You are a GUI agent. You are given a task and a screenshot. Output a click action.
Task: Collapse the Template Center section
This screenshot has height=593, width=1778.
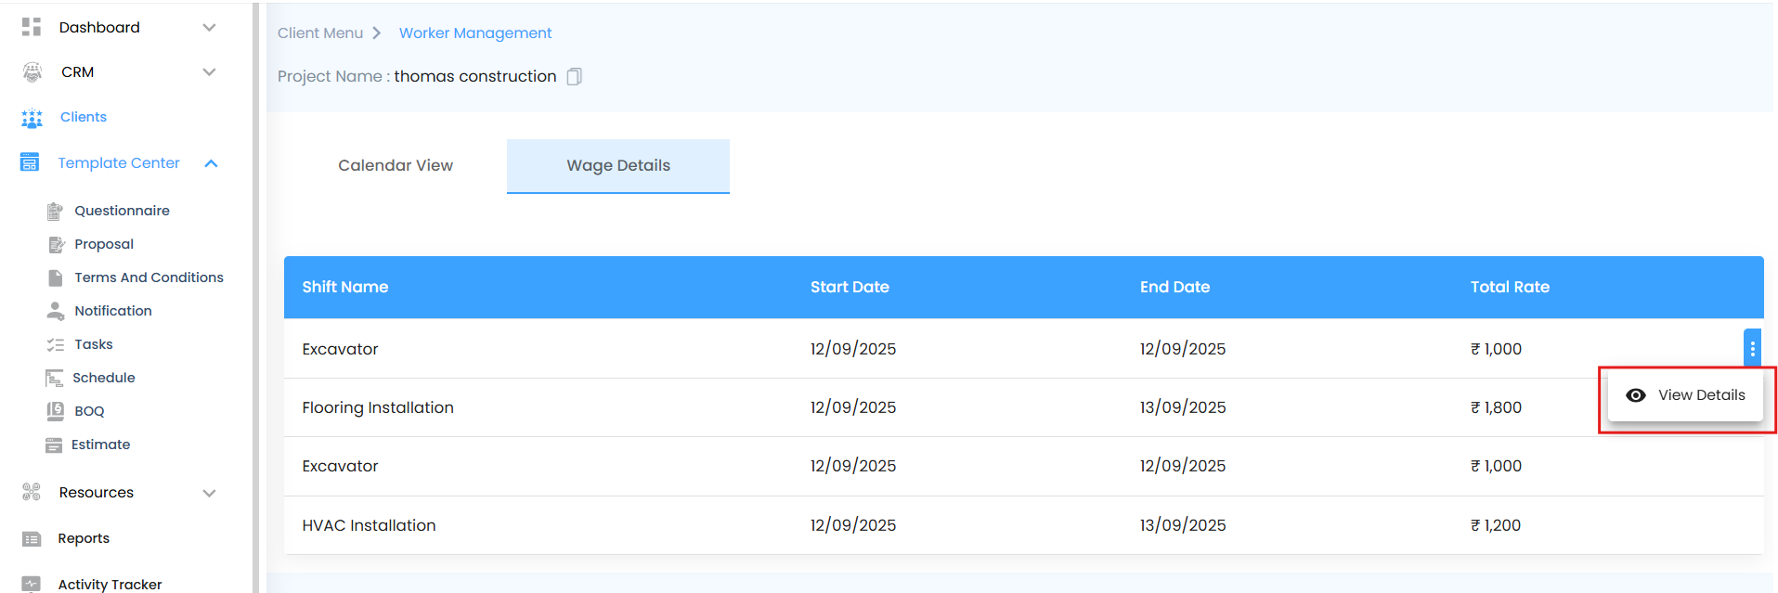211,163
